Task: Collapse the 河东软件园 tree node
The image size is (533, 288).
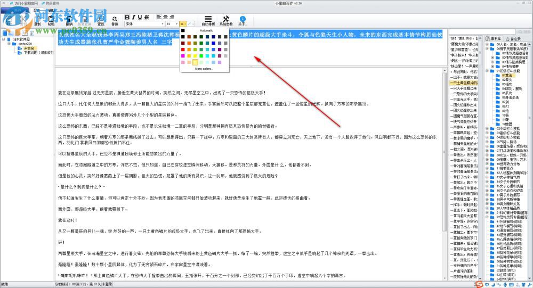Action: click(4, 39)
